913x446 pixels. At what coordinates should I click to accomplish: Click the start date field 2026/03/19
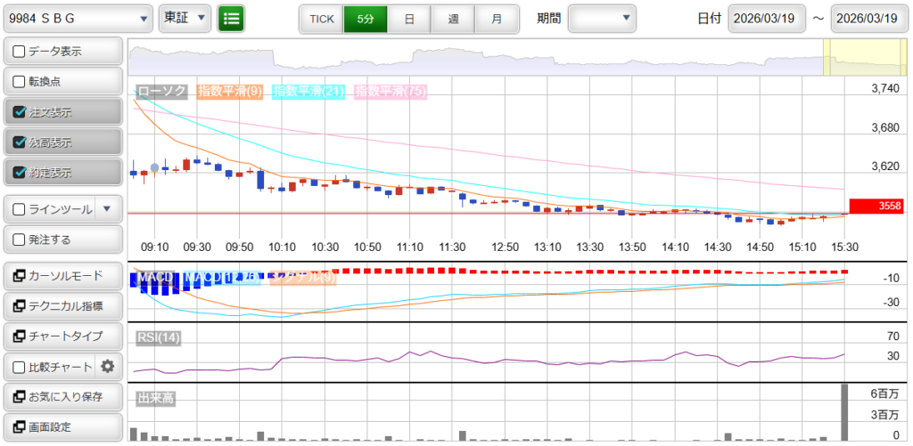click(x=766, y=18)
